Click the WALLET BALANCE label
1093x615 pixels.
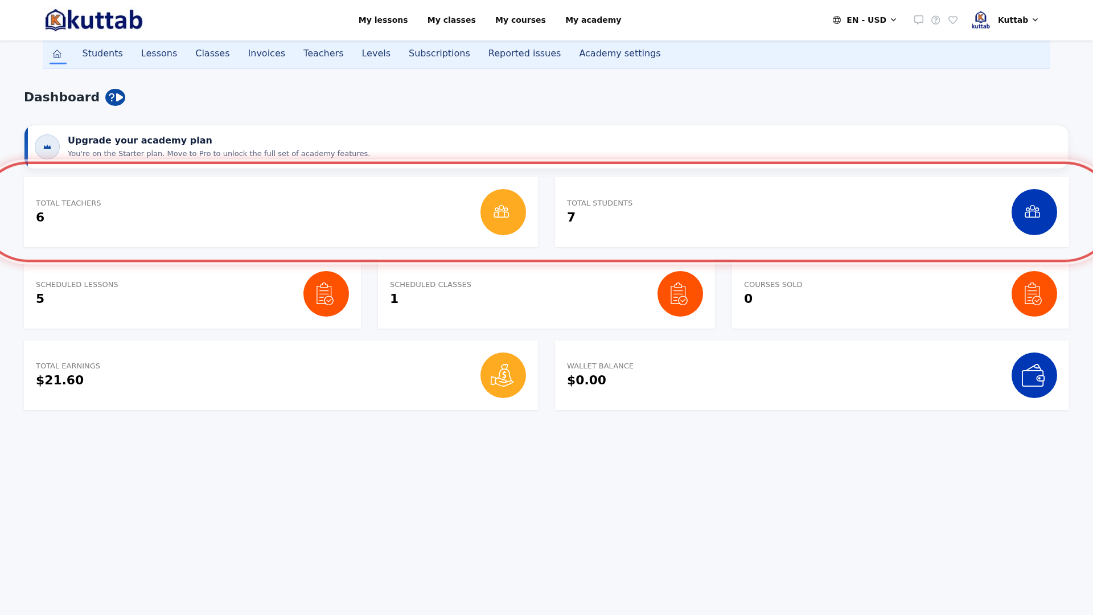tap(600, 366)
